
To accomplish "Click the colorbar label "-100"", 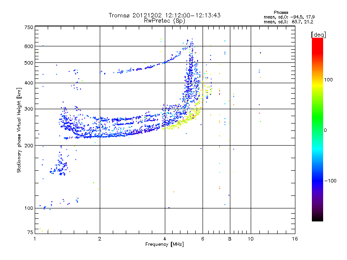I will [x=330, y=181].
